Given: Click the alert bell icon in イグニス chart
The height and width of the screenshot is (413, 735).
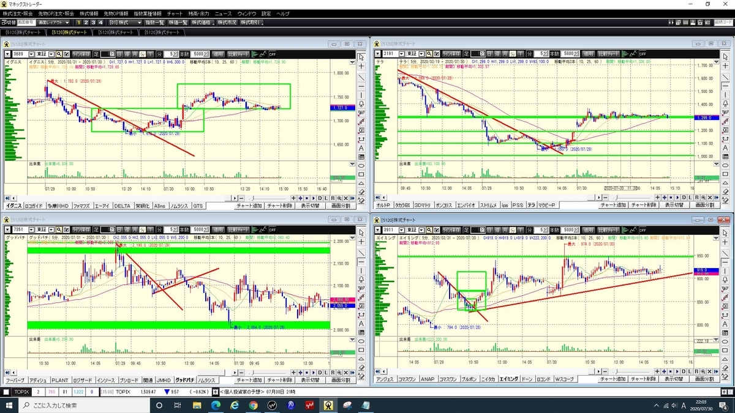Looking at the screenshot, I should 361,103.
